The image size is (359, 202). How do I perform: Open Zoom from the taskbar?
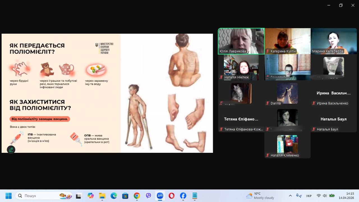pos(160,196)
